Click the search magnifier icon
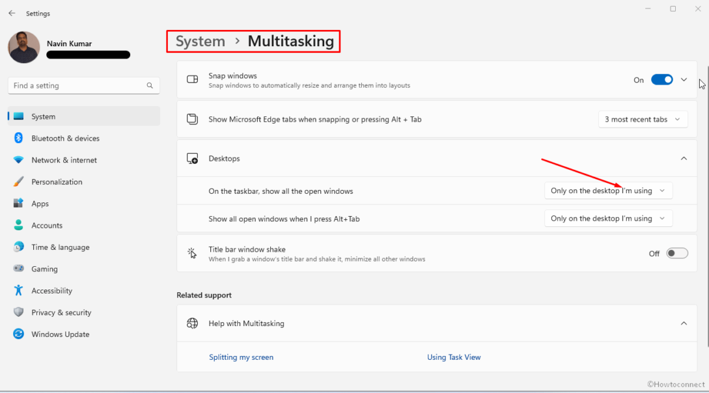This screenshot has width=709, height=393. 150,85
